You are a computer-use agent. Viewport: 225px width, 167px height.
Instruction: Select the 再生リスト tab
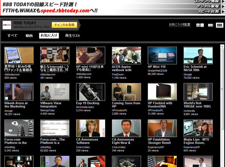point(73,36)
